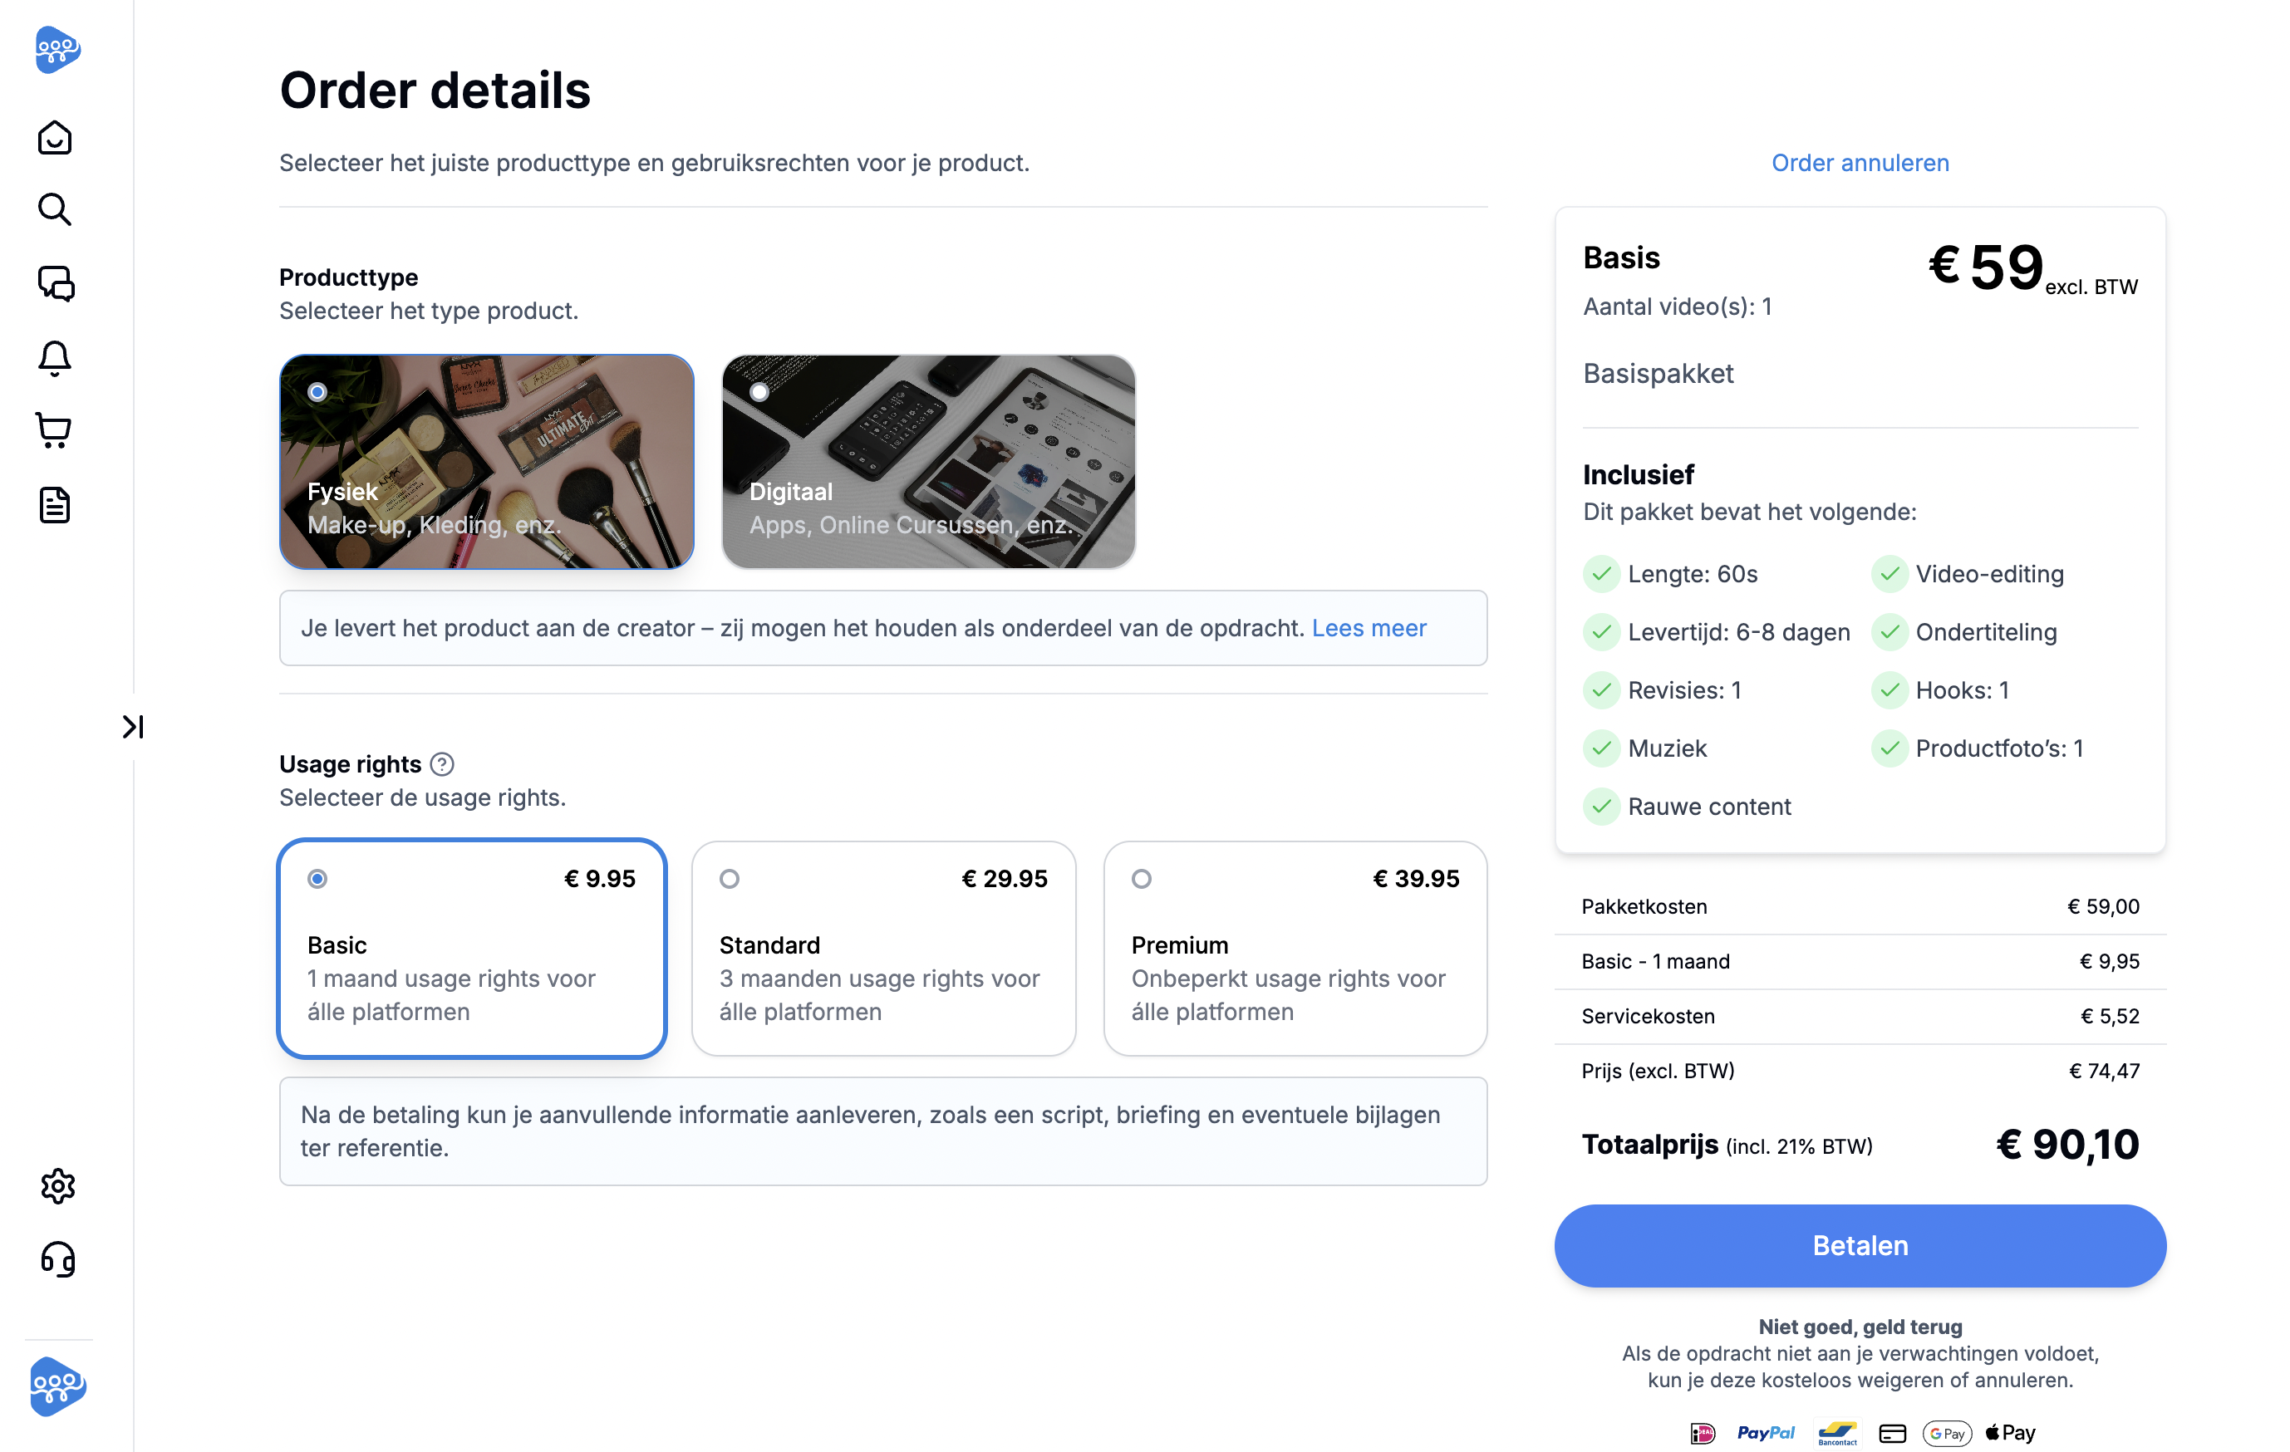The image size is (2290, 1452).
Task: Click the Order annuleren link
Action: pyautogui.click(x=1860, y=163)
